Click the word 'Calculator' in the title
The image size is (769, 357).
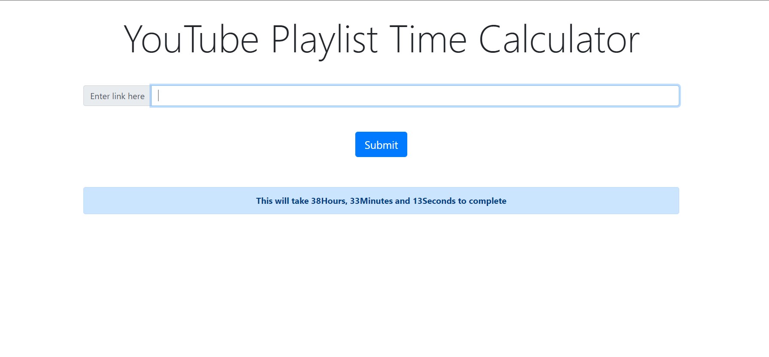click(559, 39)
